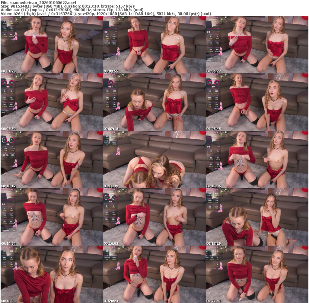Open the frame at 00:08:45
309x303 pixels.
257,102
